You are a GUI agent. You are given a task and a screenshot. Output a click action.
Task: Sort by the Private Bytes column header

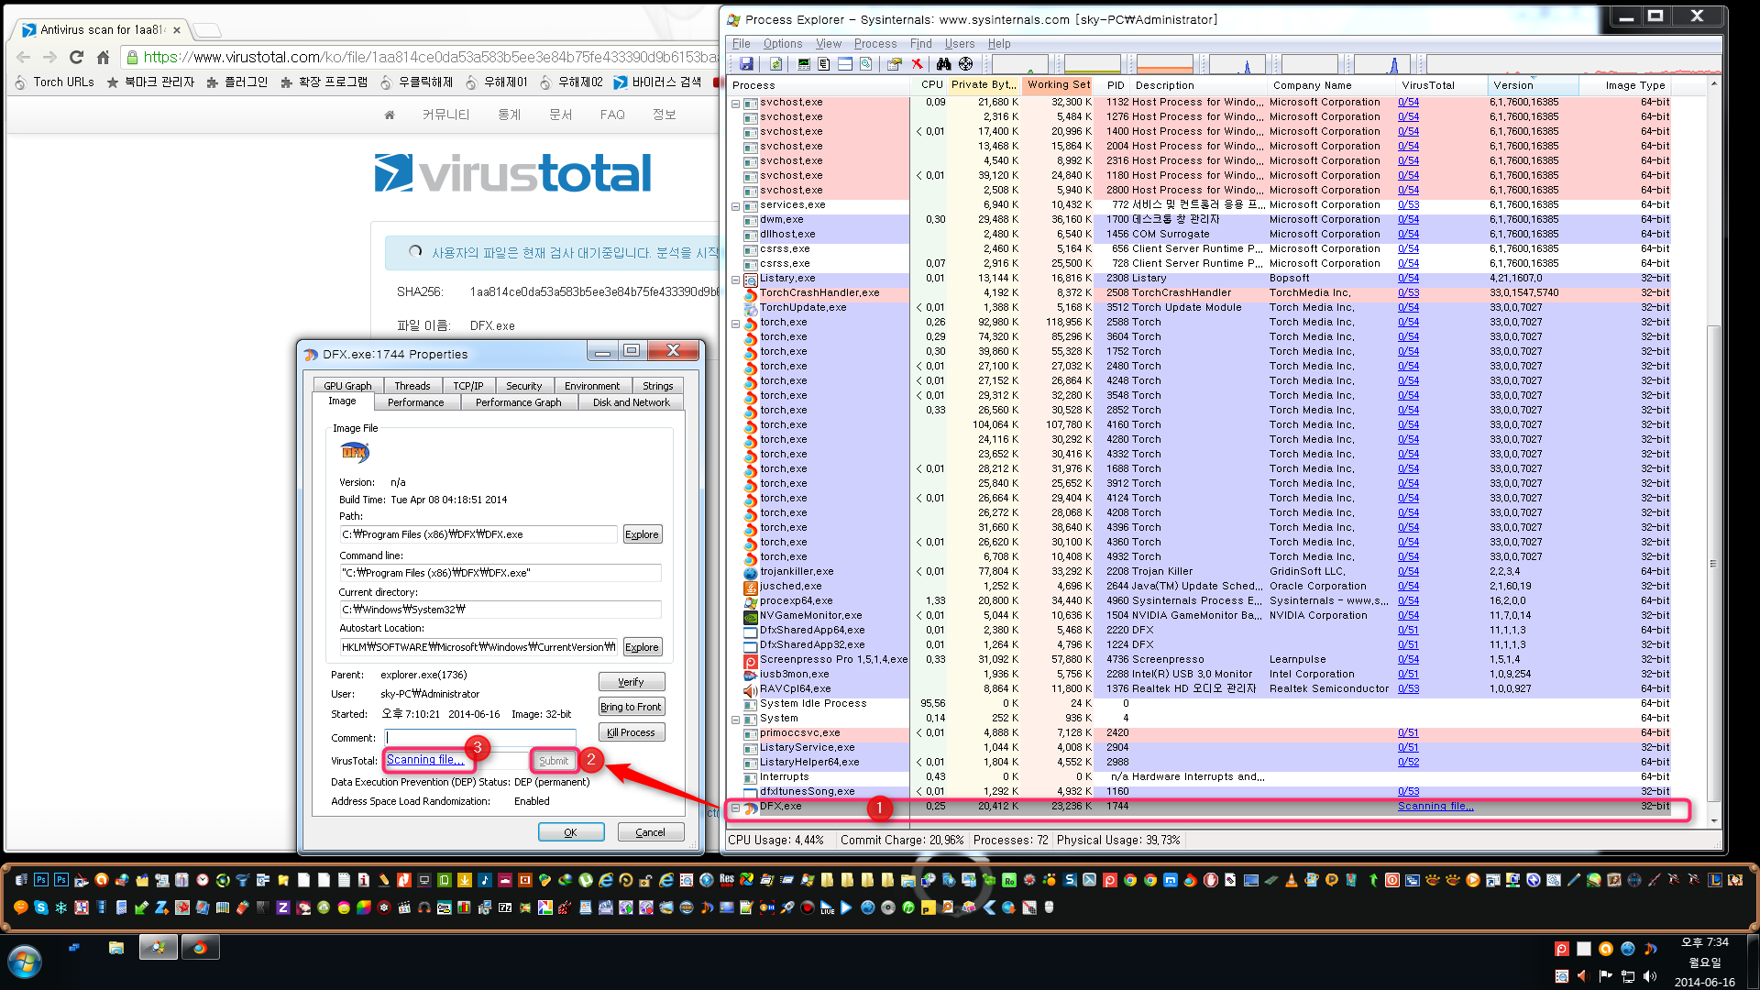coord(983,84)
